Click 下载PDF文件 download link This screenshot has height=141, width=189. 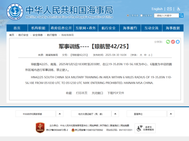(116, 93)
